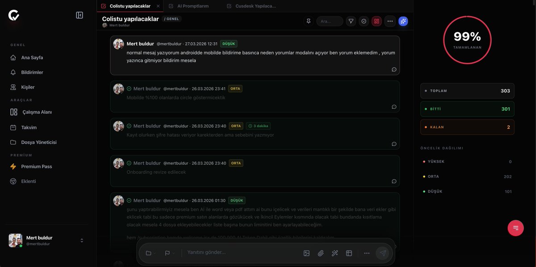Screen dimensions: 536x267
Task: Expand the folder dropdown in composer
Action: pos(151,253)
